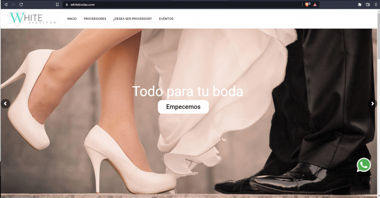The width and height of the screenshot is (380, 198).
Task: Reload the page with the refresh icon
Action: (21, 4)
